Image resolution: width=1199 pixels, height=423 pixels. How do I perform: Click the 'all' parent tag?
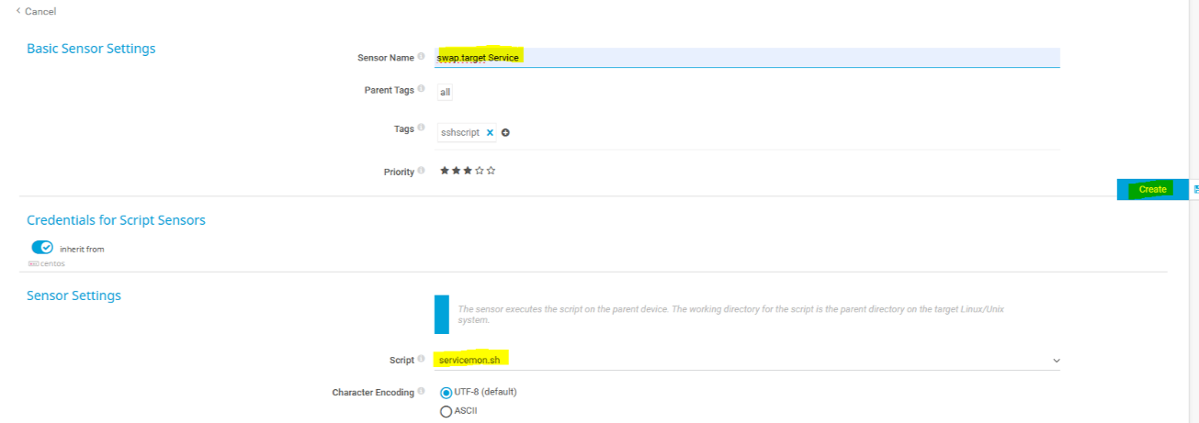click(x=445, y=93)
